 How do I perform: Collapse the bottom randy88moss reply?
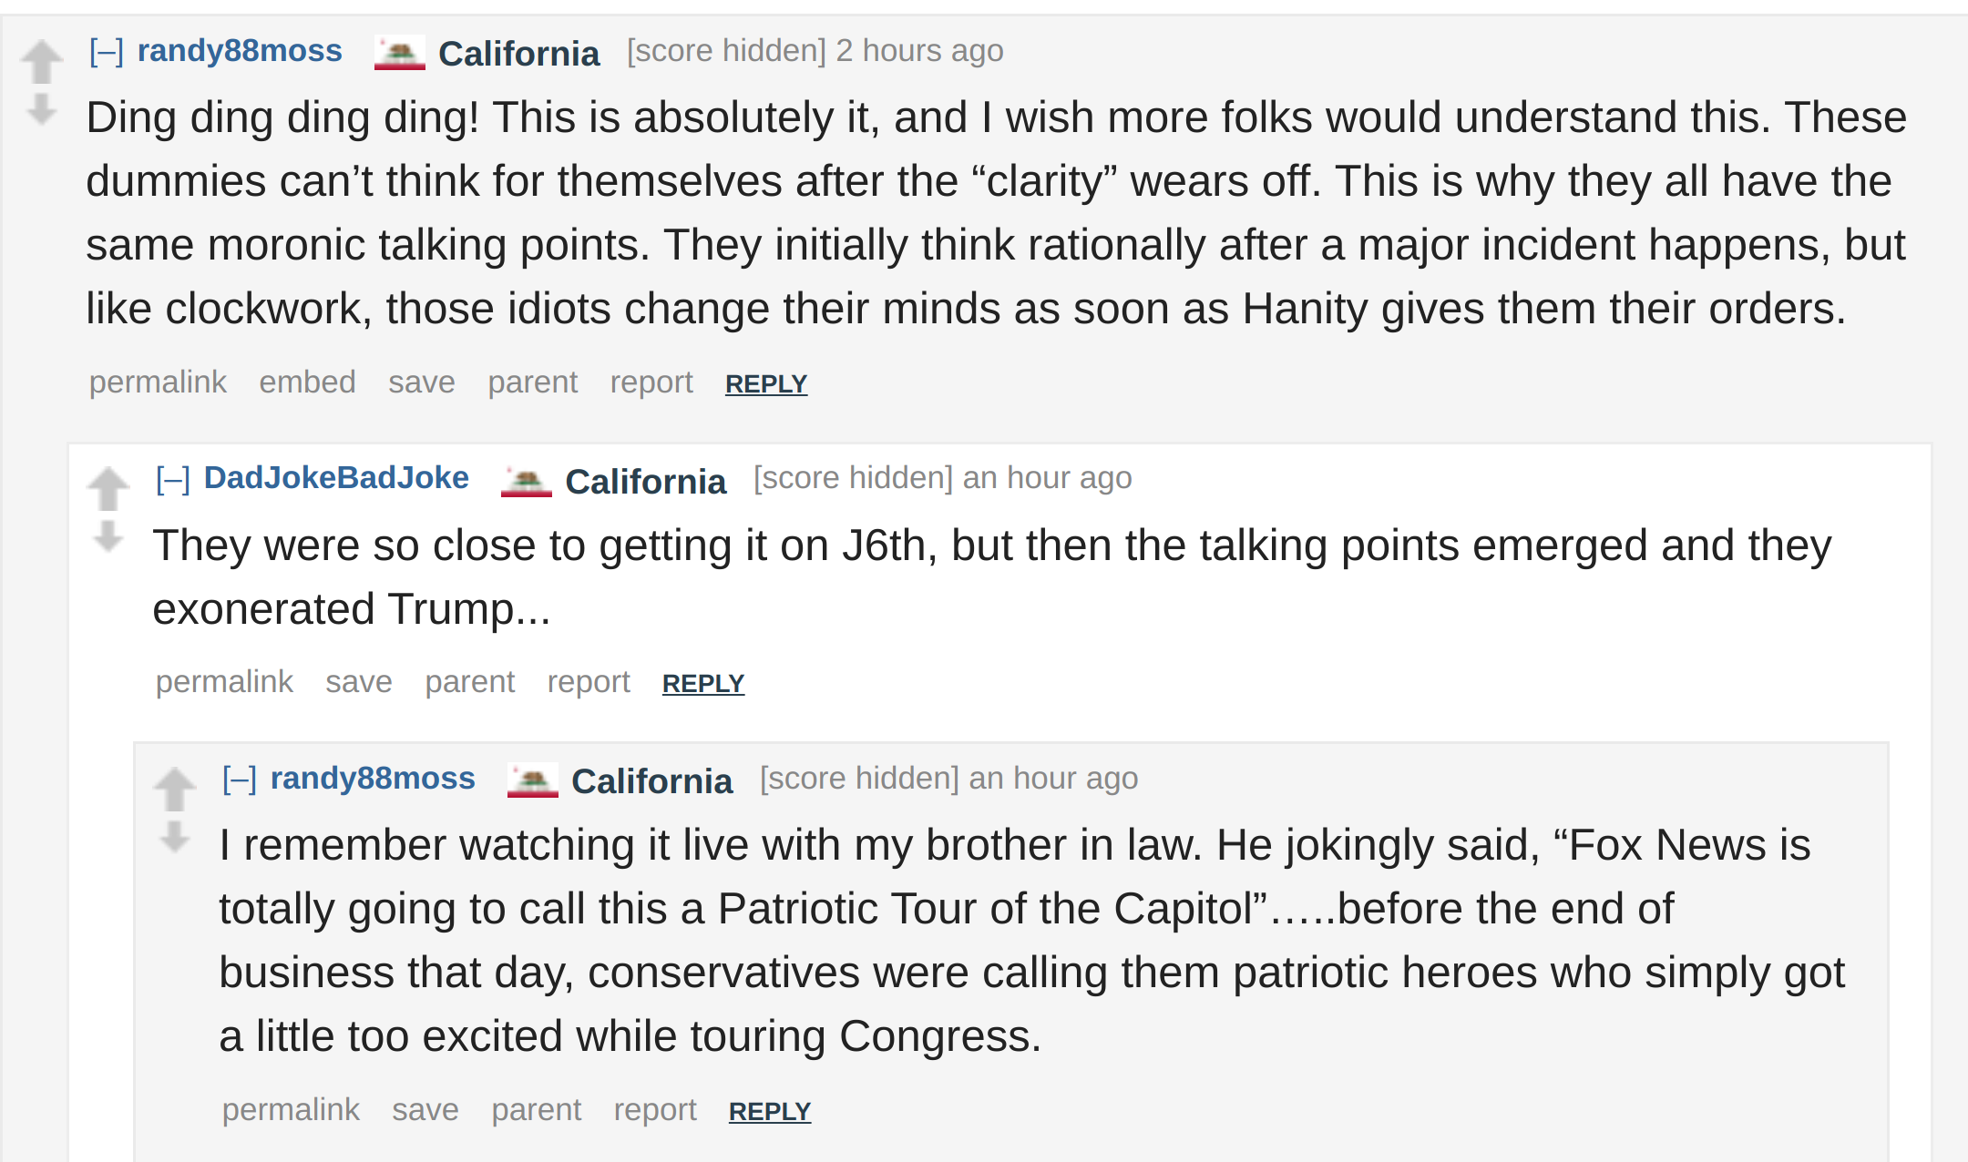(240, 780)
